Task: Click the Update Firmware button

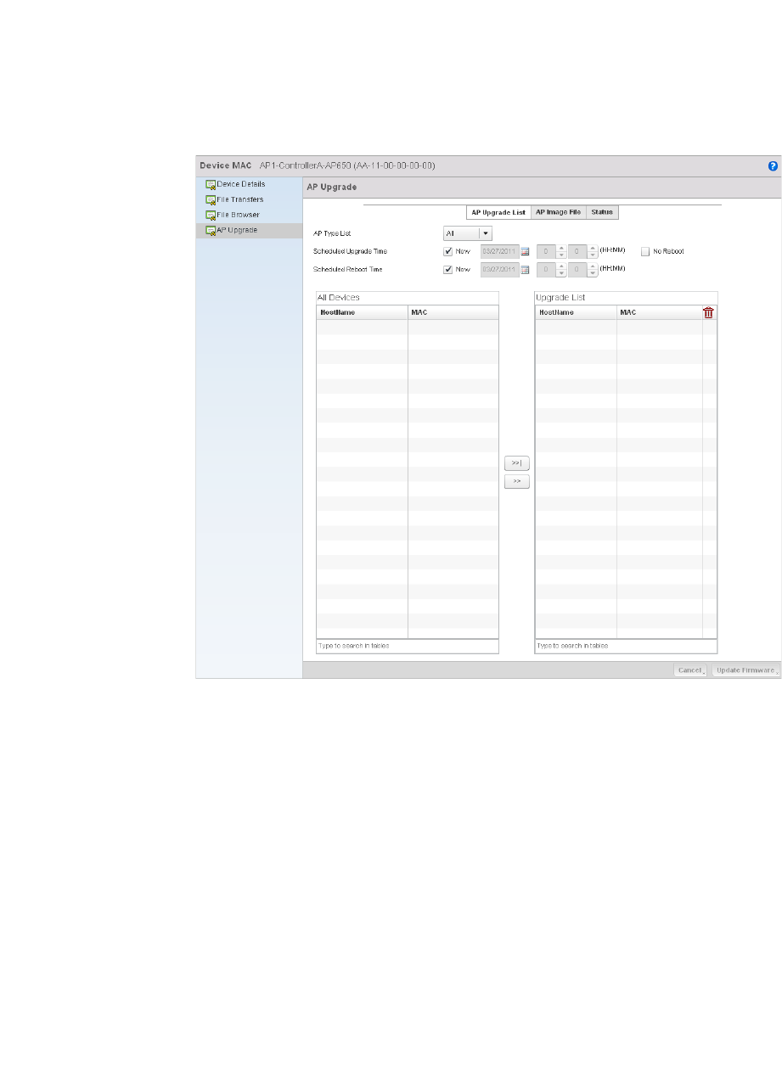Action: (x=745, y=670)
